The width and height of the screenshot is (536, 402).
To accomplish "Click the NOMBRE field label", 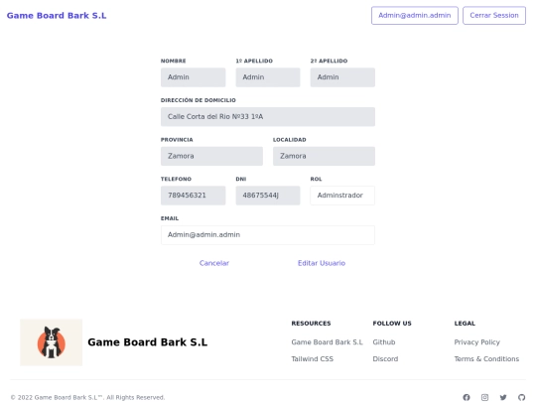I will pos(174,61).
